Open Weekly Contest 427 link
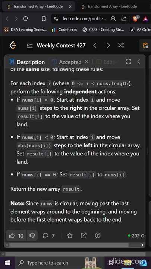Screen dimensions: 151x269 coord(61,46)
